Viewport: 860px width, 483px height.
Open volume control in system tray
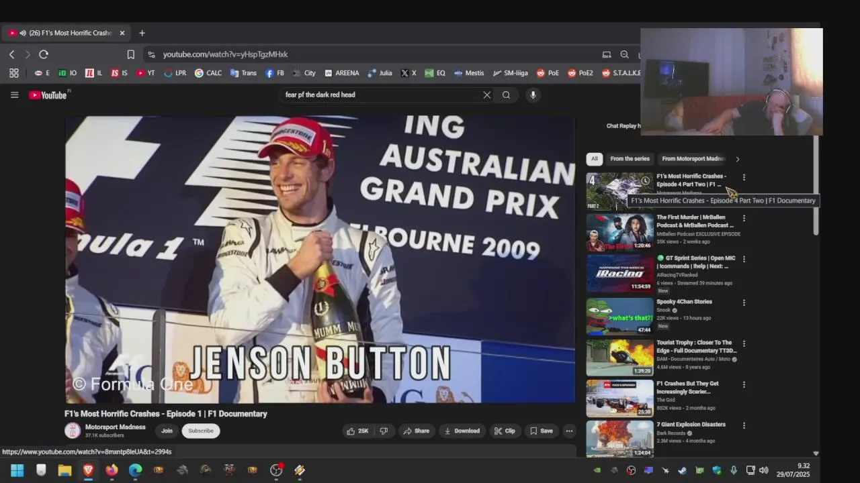point(763,470)
